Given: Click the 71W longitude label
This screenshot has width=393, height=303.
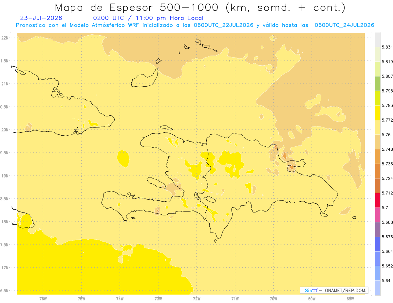Looking at the screenshot, I should (235, 299).
